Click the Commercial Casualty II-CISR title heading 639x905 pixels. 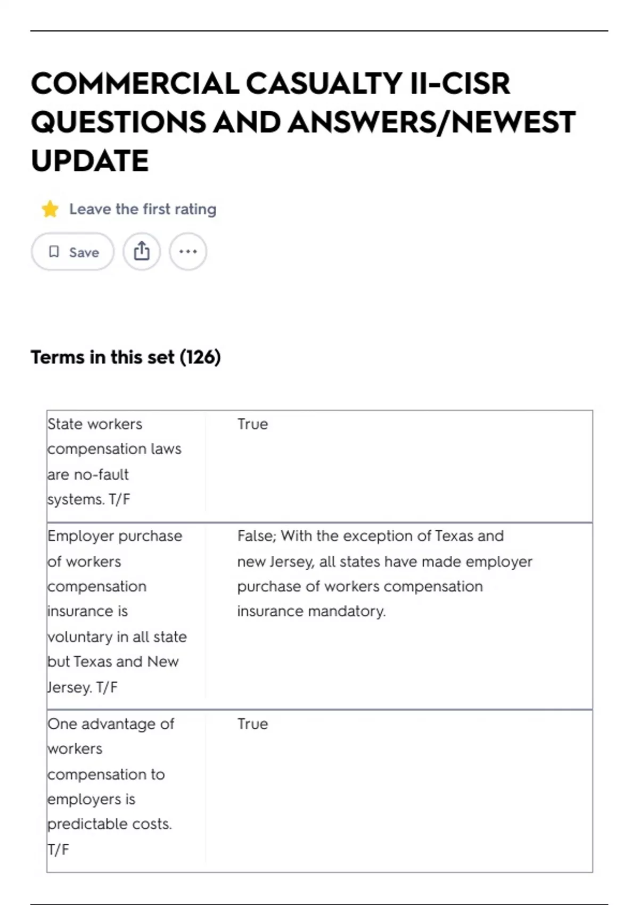(x=303, y=122)
